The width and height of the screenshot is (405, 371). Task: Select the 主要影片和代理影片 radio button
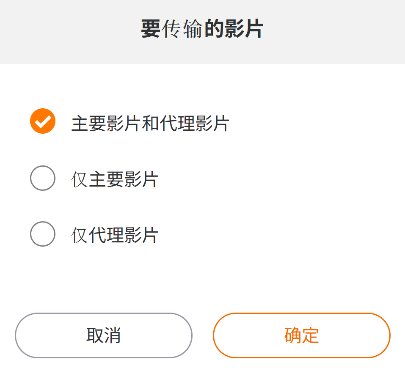coord(43,121)
